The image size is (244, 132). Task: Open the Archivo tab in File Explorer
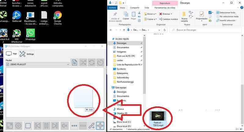(112, 8)
